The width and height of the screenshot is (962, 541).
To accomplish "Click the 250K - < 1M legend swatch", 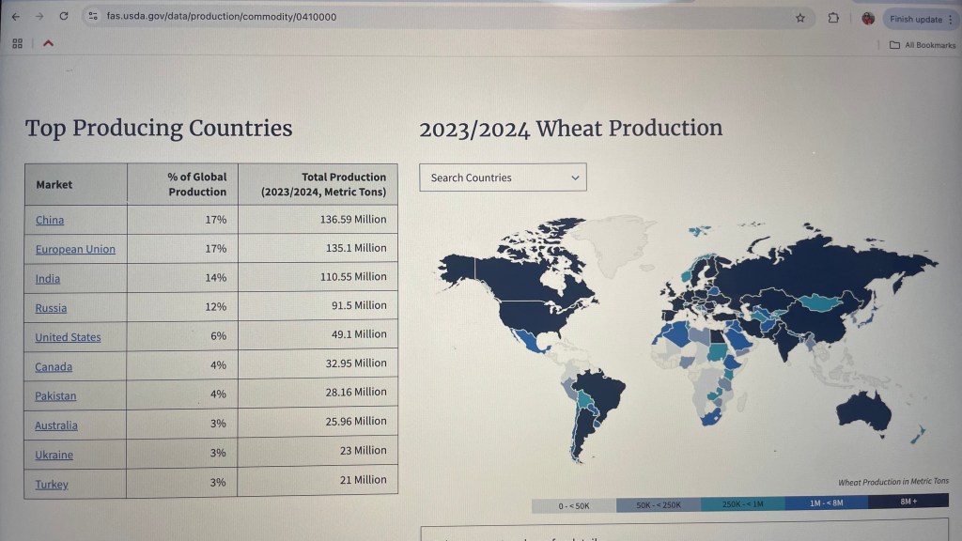I will (742, 504).
